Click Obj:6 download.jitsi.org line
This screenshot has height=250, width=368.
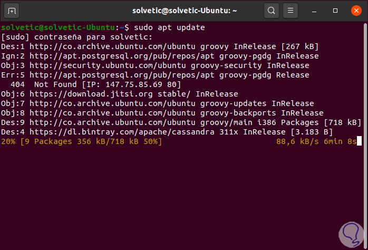click(120, 94)
